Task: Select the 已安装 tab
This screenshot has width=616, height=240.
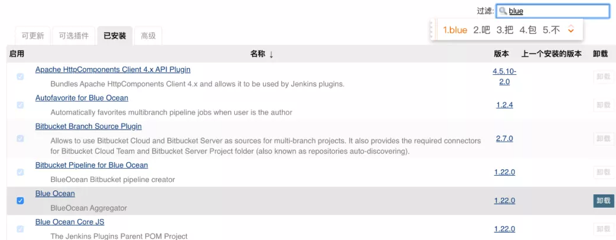Action: [x=115, y=36]
